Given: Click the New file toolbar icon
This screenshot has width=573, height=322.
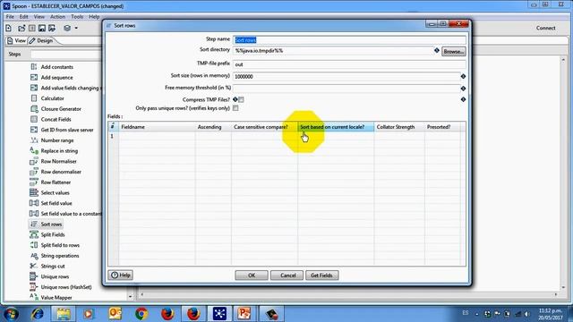Looking at the screenshot, I should [8, 28].
